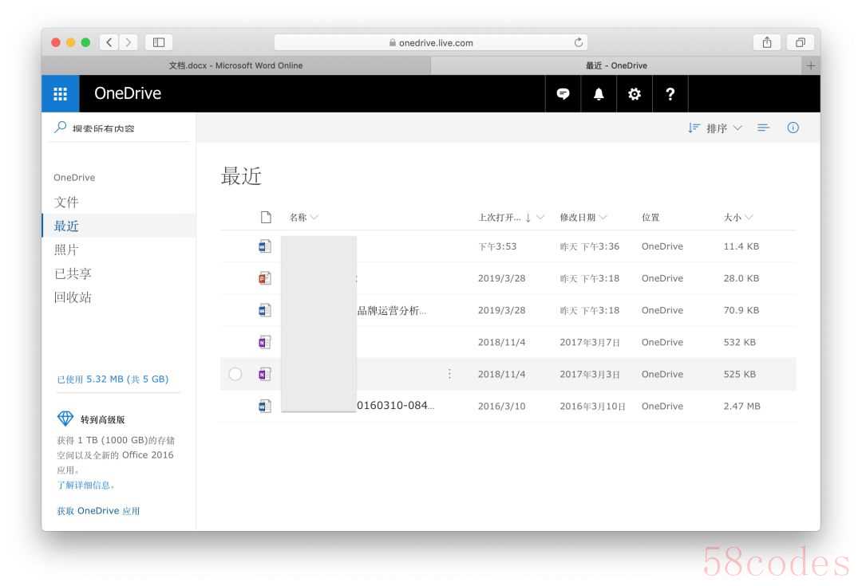Open 回收站 in the sidebar

click(73, 297)
